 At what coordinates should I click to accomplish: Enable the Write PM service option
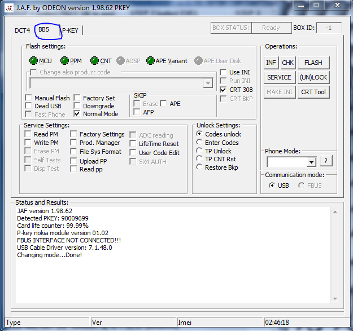[28, 143]
